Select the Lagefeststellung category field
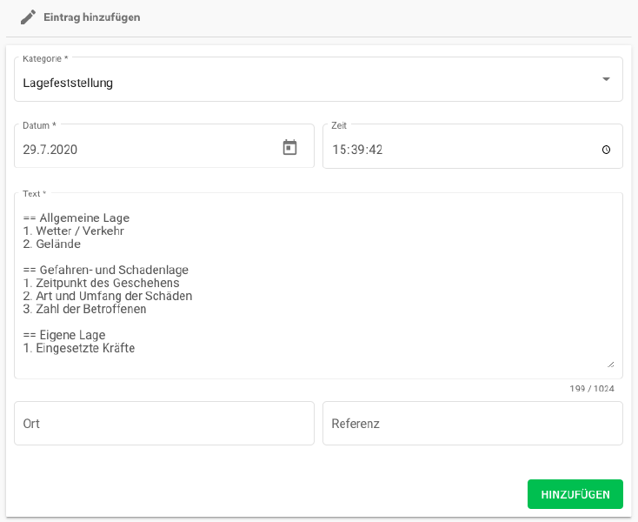 318,79
